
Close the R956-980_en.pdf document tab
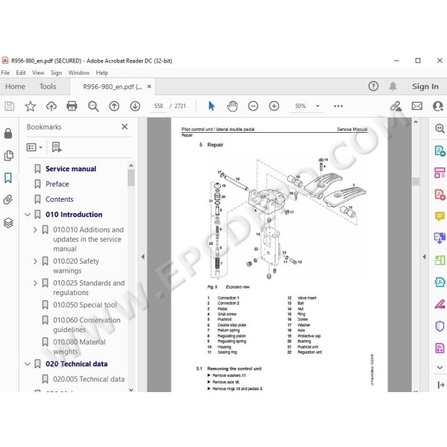pos(149,86)
